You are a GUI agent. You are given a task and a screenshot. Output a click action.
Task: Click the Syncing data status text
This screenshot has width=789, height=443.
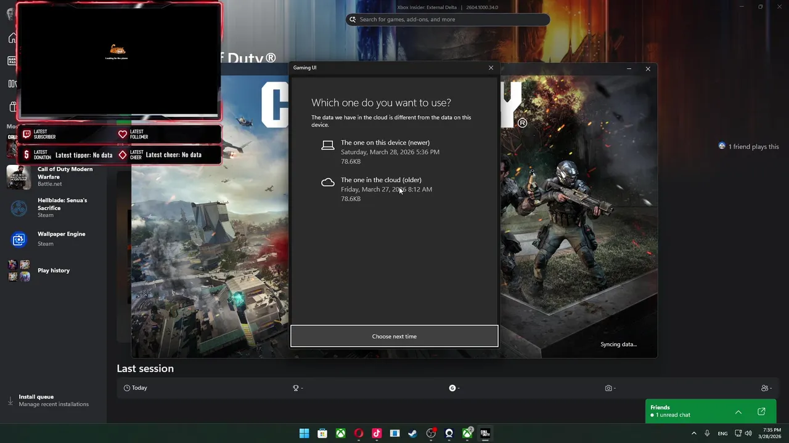619,345
